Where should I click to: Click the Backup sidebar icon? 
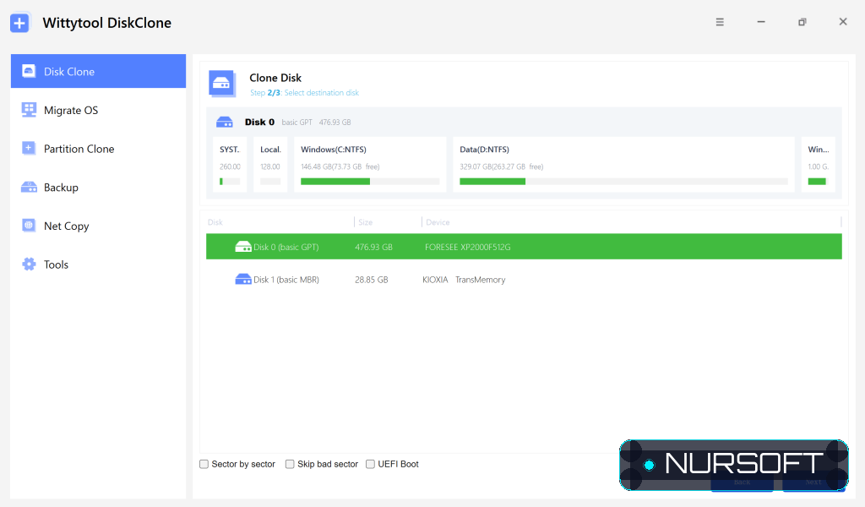(29, 187)
